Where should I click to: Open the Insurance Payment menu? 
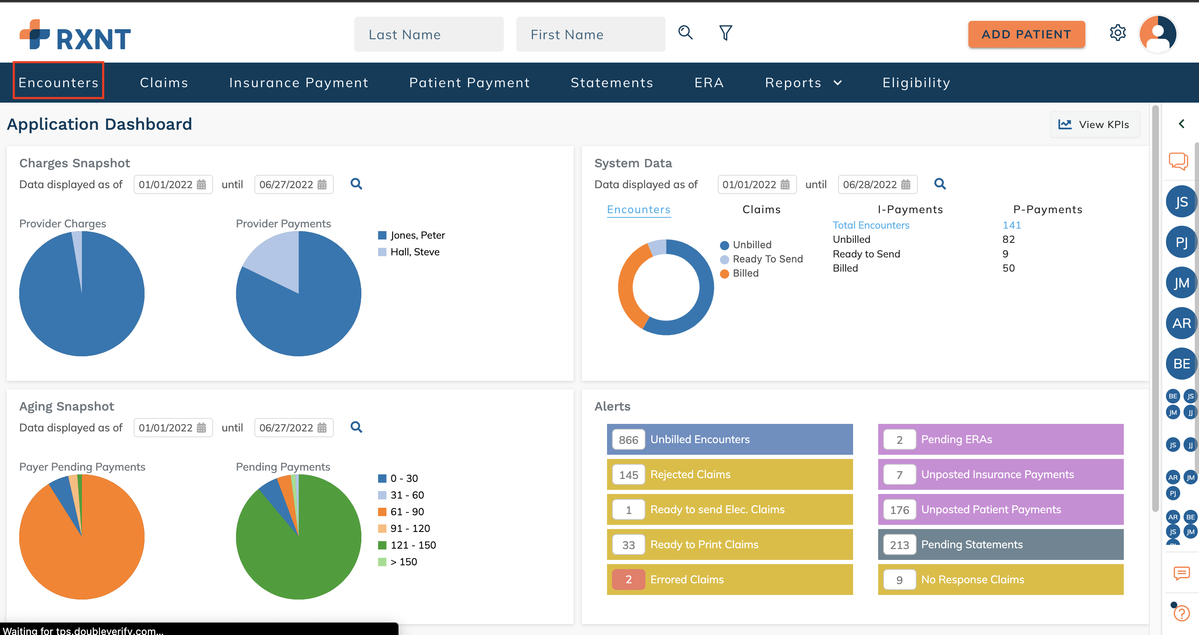click(x=298, y=83)
